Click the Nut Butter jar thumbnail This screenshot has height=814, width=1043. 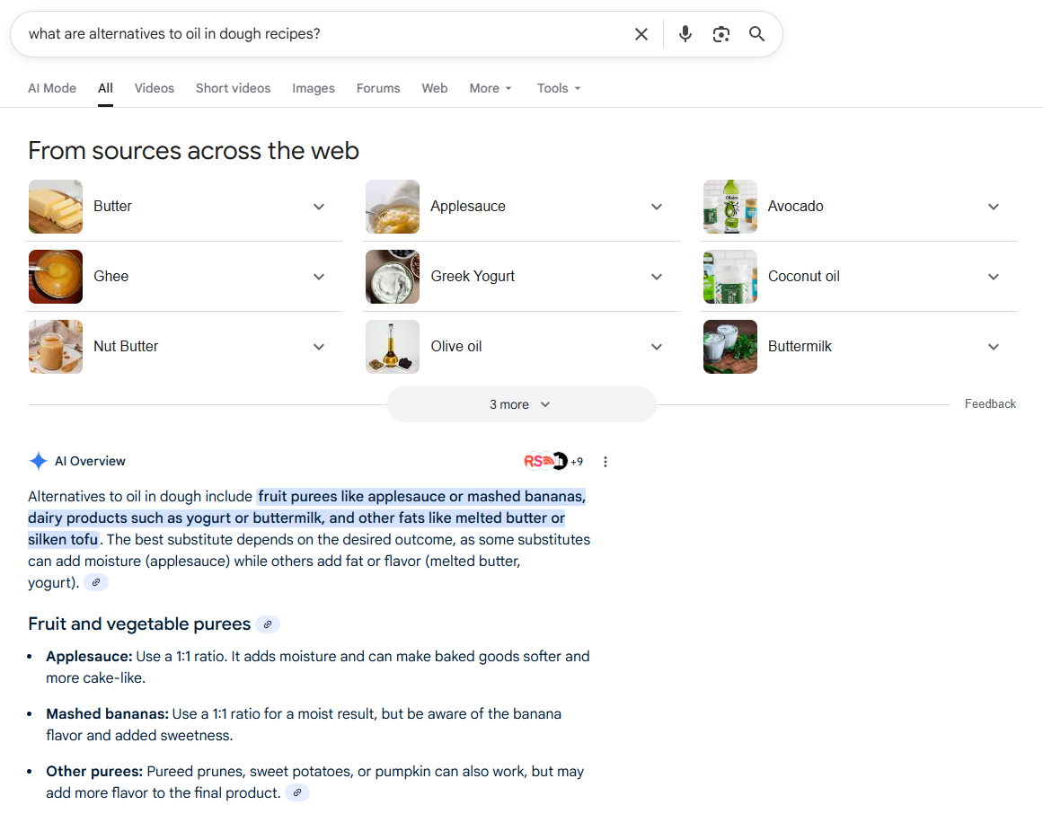56,347
